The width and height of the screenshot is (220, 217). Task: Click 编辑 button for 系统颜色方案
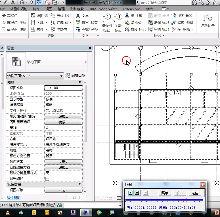point(63,168)
